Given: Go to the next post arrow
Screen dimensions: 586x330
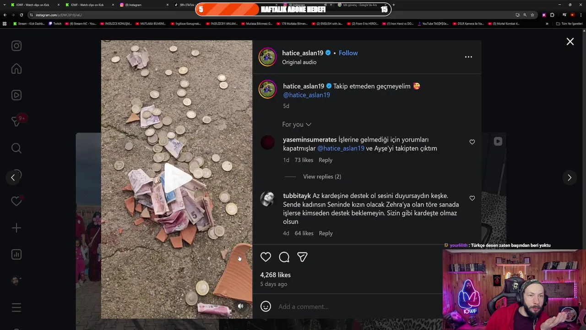Looking at the screenshot, I should [x=569, y=177].
